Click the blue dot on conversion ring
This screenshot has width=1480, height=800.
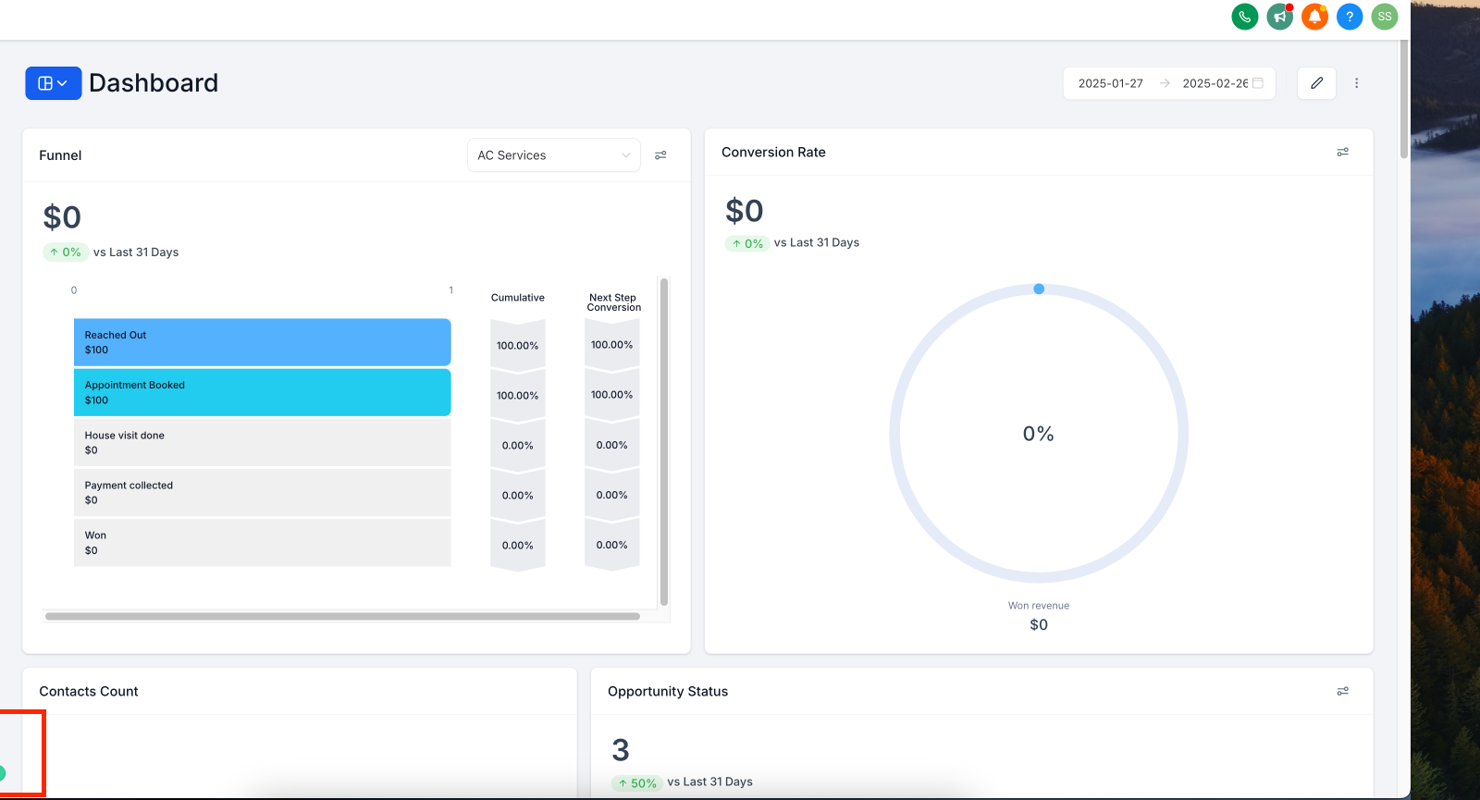pos(1039,289)
